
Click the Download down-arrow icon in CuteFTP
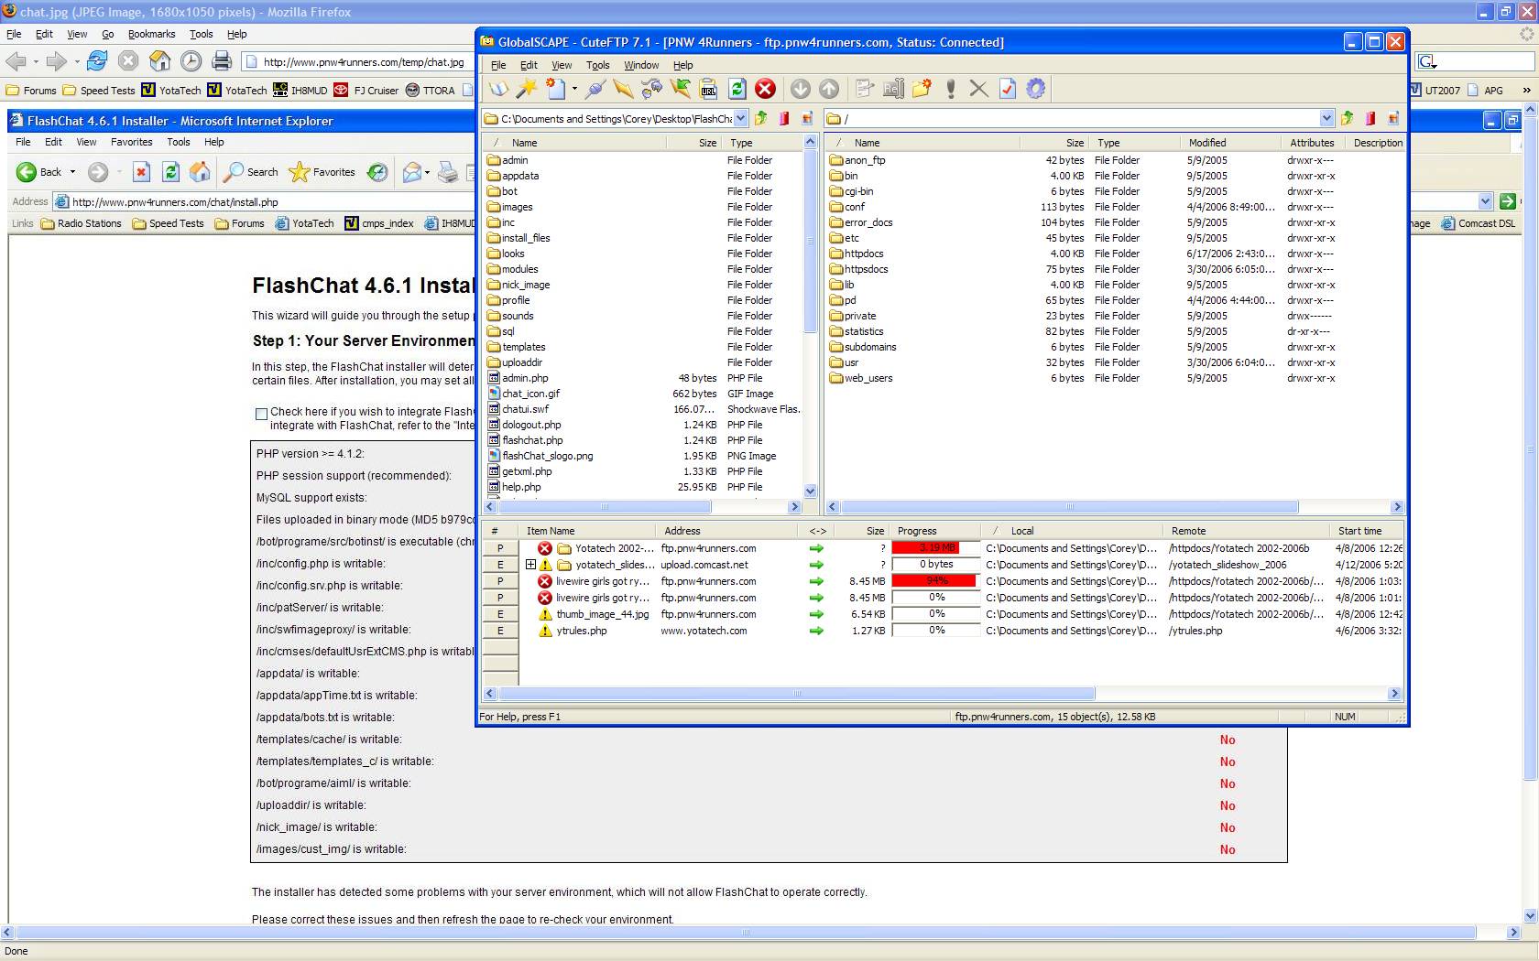coord(801,89)
